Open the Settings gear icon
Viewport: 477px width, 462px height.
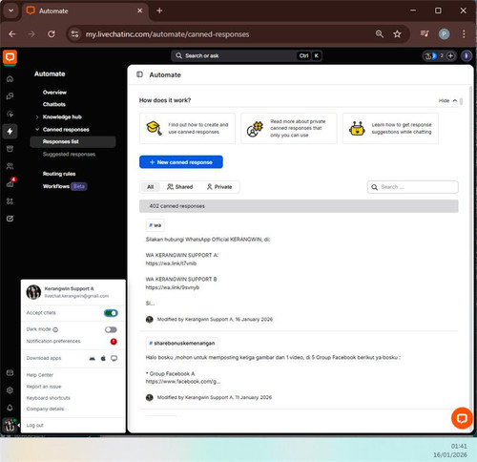(x=10, y=390)
